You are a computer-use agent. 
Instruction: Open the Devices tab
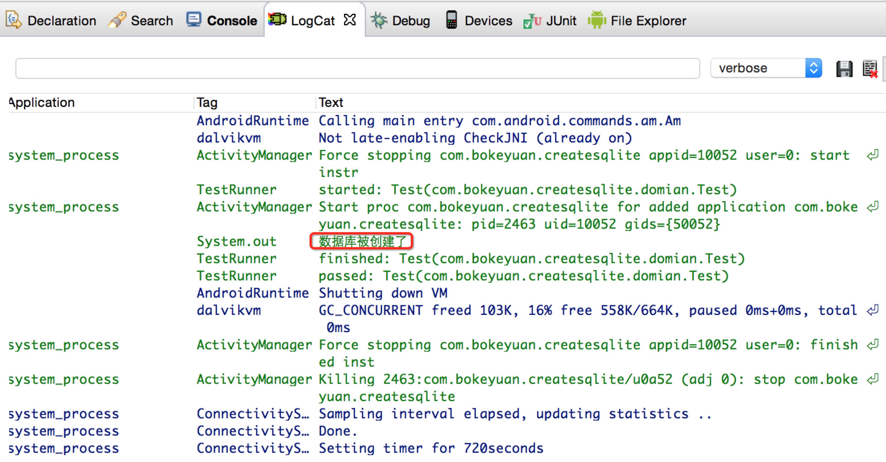point(488,21)
